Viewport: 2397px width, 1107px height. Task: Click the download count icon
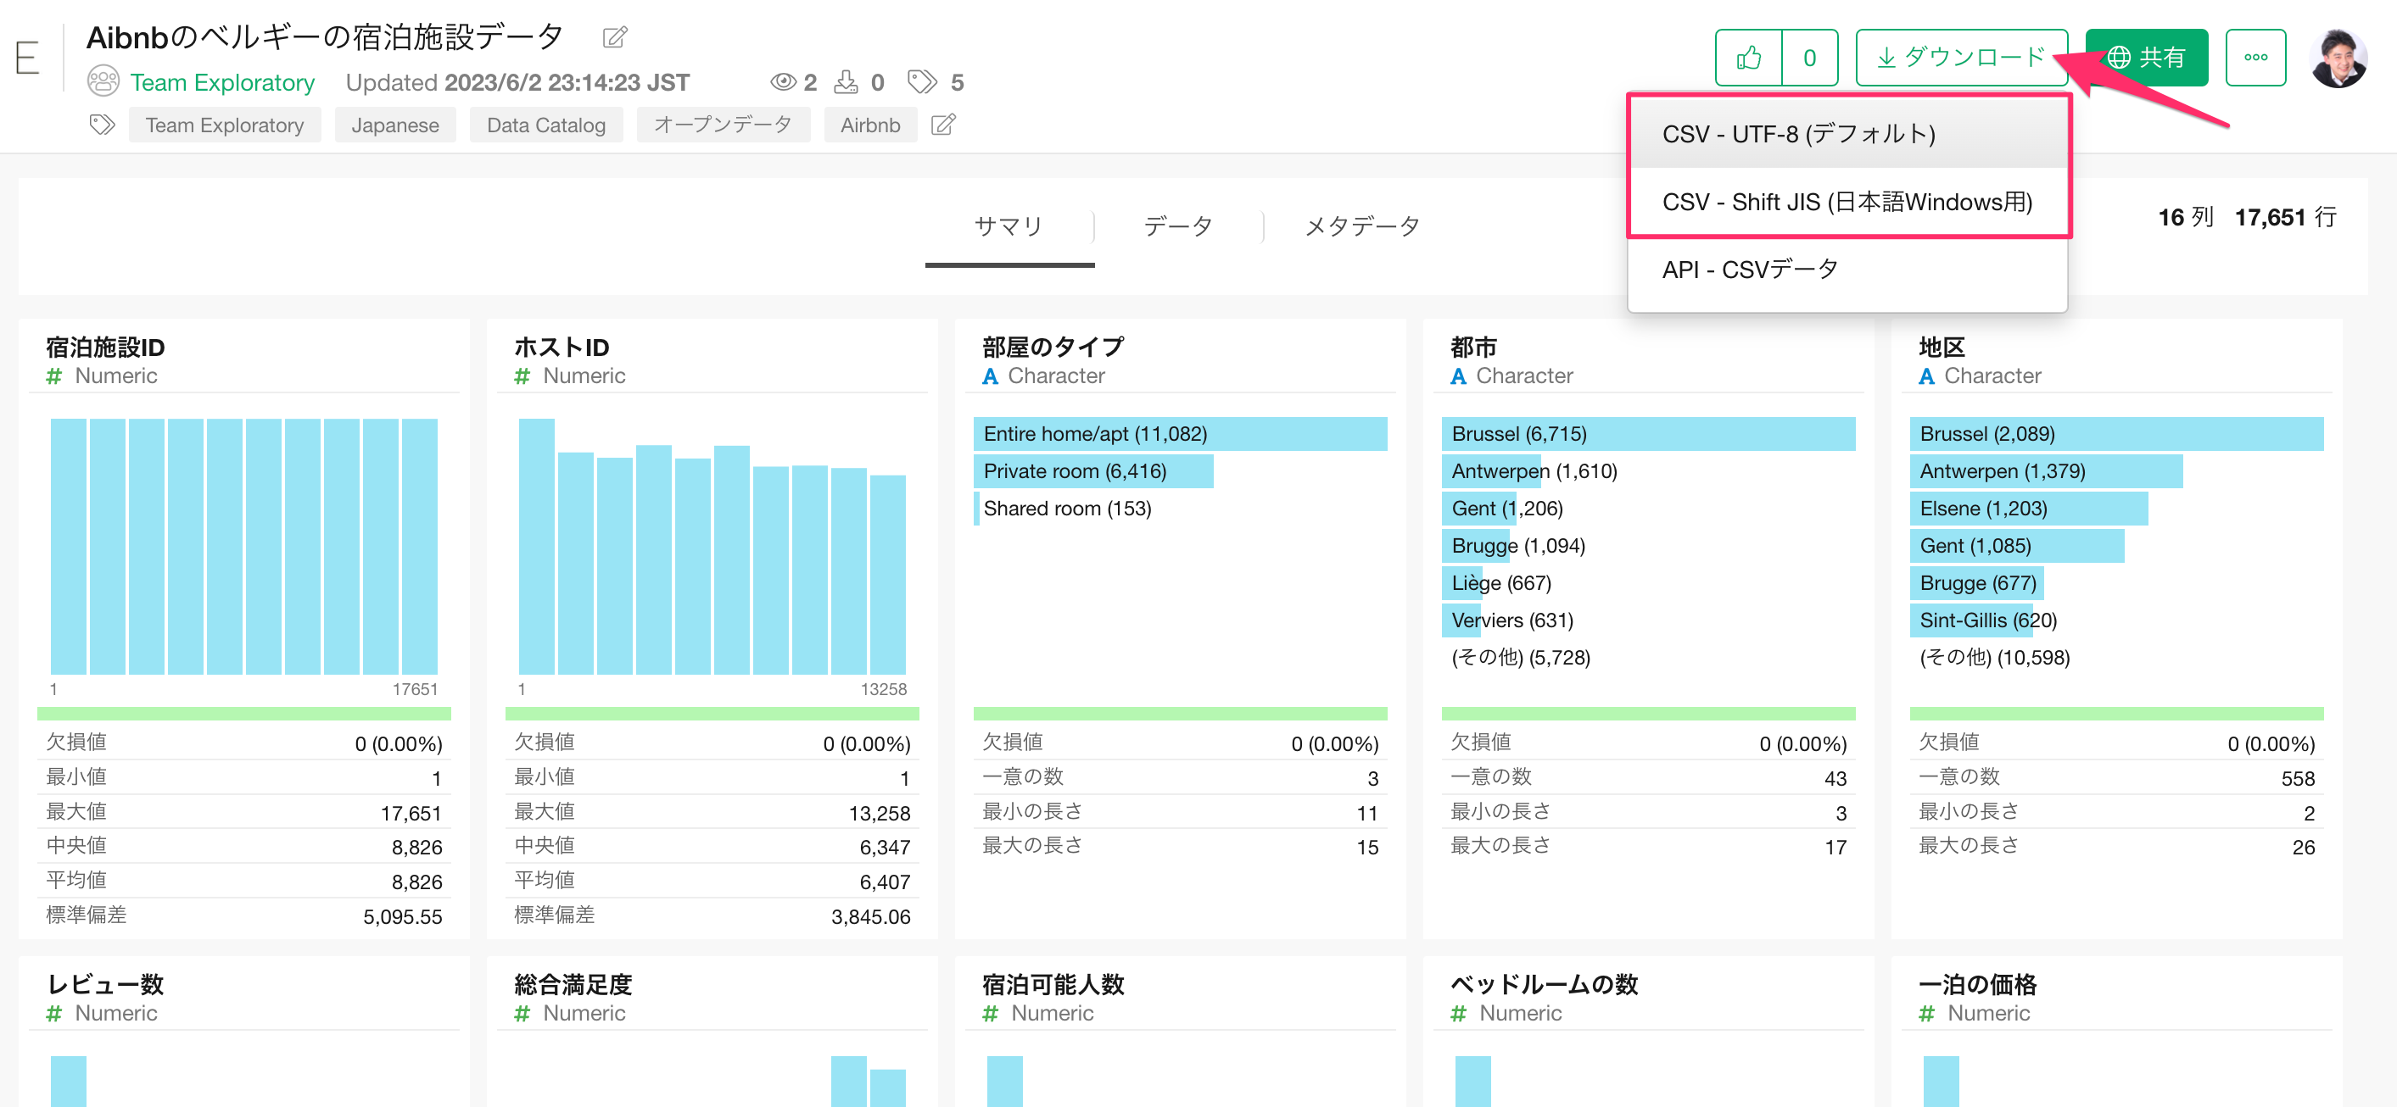coord(846,82)
